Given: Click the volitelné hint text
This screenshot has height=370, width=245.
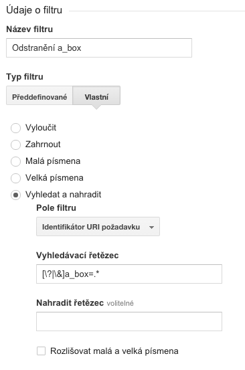Looking at the screenshot, I should [120, 303].
